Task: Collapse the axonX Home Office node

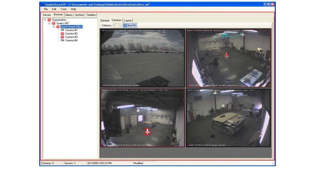Action: point(53,27)
